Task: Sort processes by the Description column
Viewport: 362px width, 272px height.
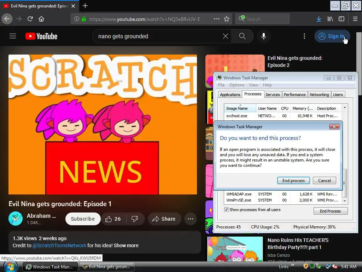Action: coord(328,108)
